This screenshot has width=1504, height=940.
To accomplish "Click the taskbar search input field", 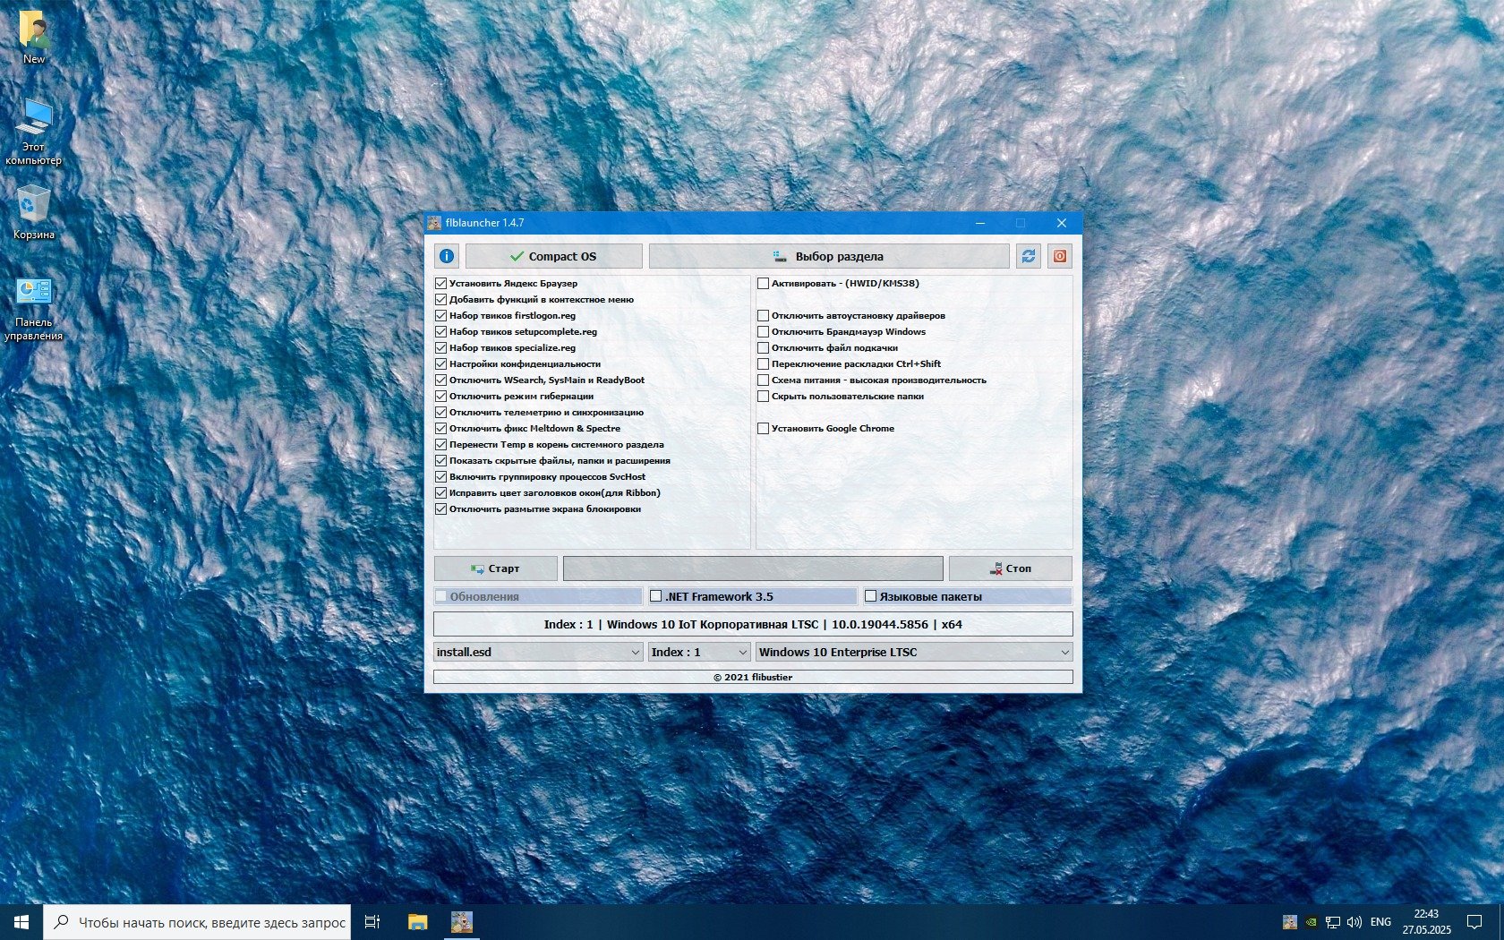I will coord(210,922).
